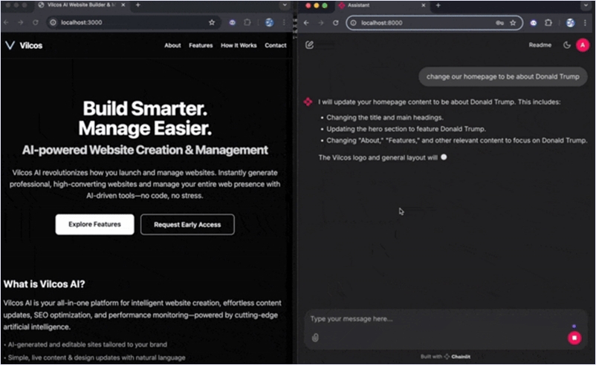This screenshot has height=365, width=596.
Task: Click the Vilcos logo
Action: [x=24, y=45]
